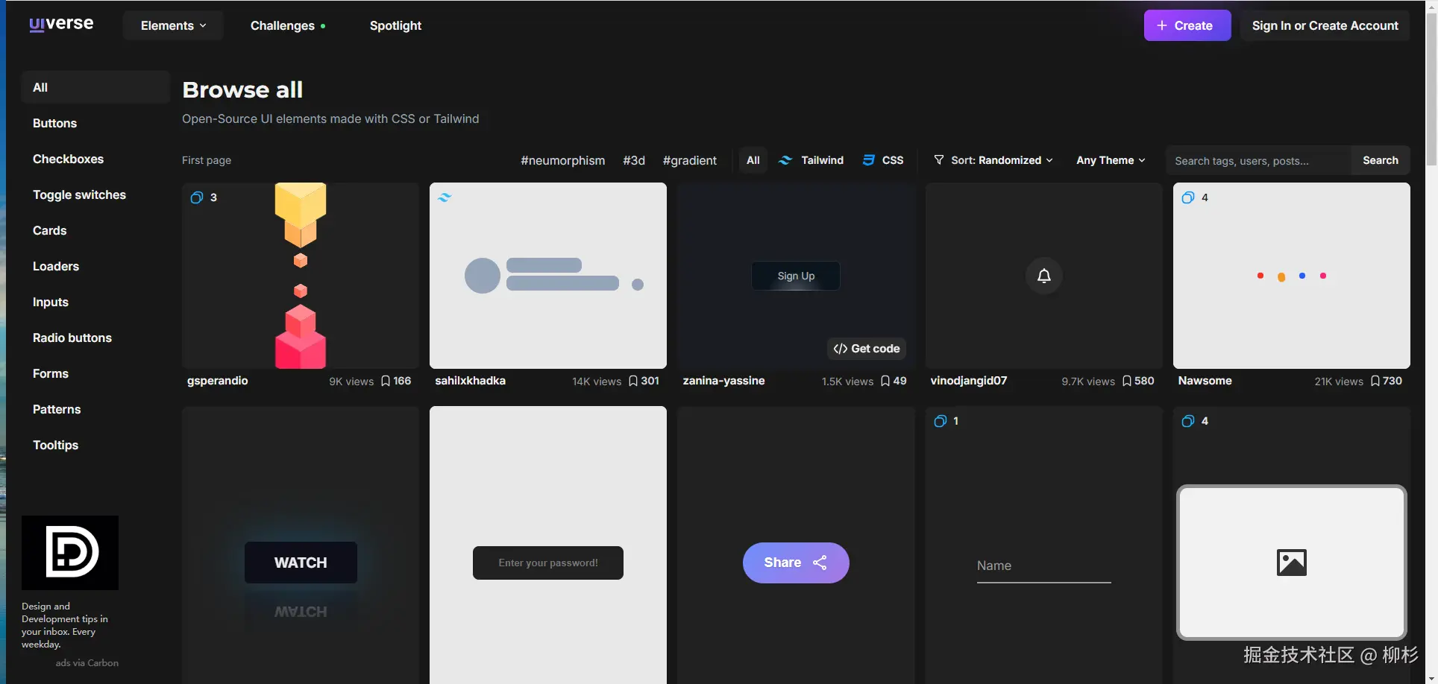The width and height of the screenshot is (1438, 684).
Task: Click the Name input preview field
Action: [1044, 569]
